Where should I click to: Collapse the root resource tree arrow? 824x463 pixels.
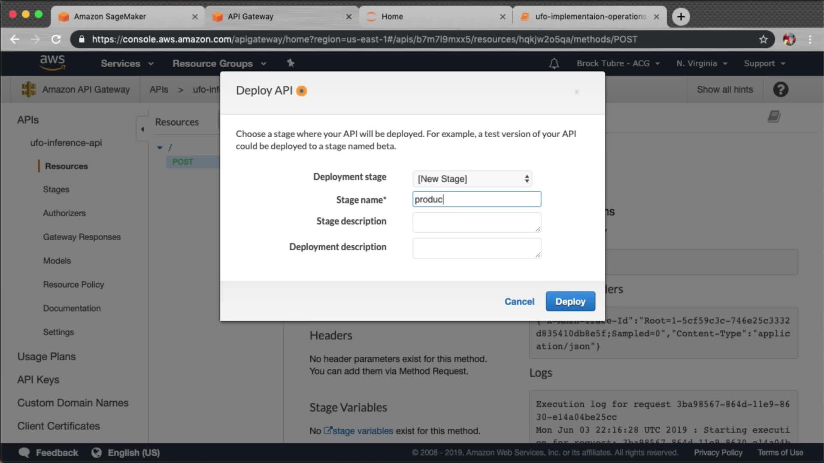click(160, 147)
